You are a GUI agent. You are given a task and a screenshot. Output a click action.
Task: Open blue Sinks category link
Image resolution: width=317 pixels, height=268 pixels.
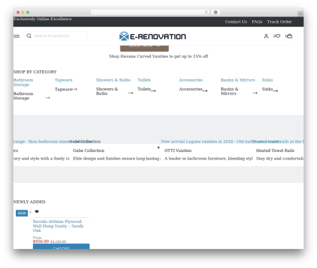click(x=268, y=80)
